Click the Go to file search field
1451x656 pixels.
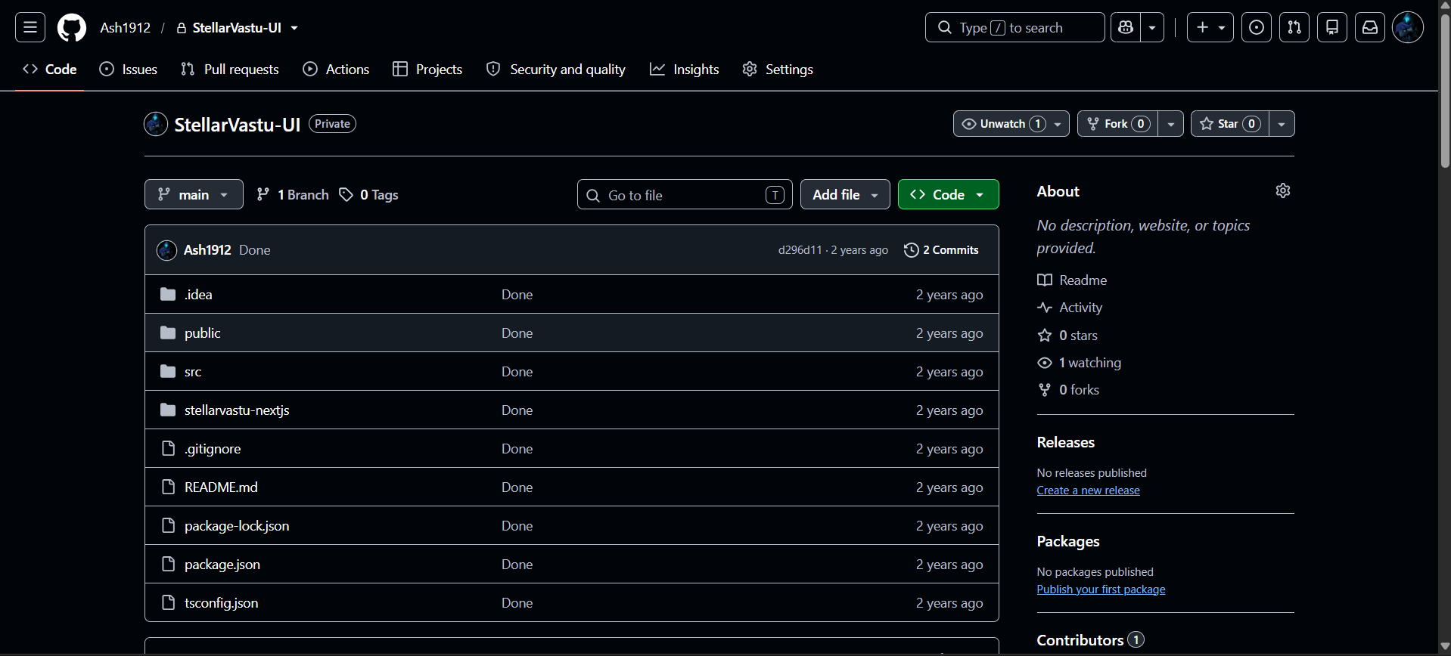tap(685, 195)
